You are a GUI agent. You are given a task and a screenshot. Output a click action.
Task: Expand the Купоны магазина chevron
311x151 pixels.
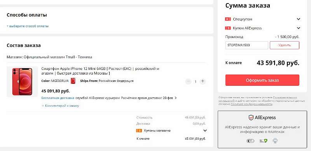205,130
